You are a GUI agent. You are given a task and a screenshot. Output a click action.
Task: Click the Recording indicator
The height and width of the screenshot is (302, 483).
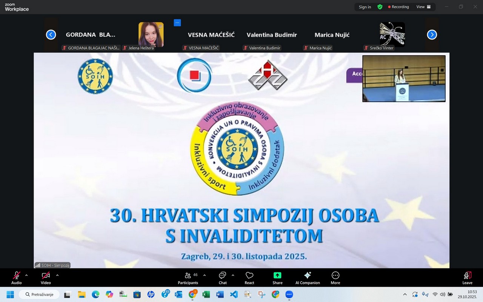pos(398,6)
